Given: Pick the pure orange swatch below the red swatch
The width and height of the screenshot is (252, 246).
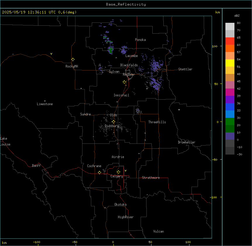Looking at the screenshot, I should tap(230, 48).
